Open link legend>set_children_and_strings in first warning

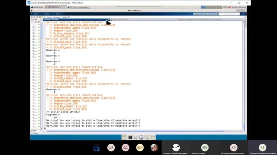[77, 25]
